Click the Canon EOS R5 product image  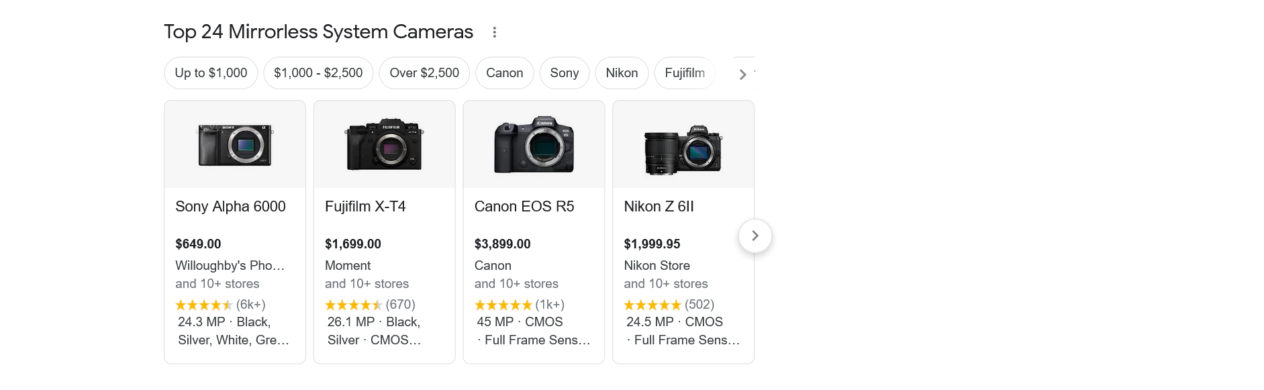(534, 144)
